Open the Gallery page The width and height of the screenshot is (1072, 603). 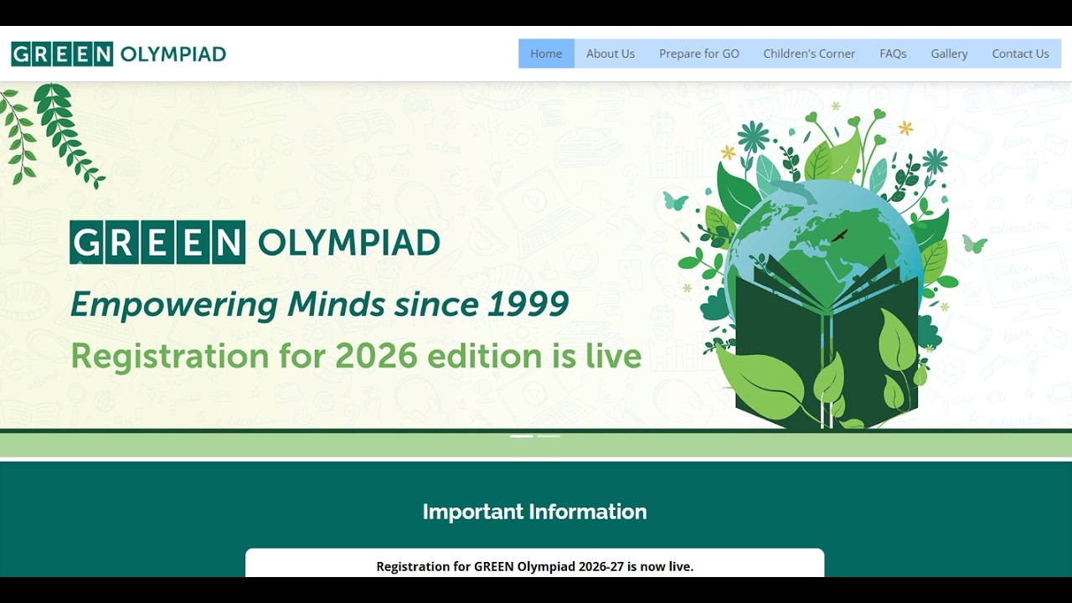pos(949,54)
